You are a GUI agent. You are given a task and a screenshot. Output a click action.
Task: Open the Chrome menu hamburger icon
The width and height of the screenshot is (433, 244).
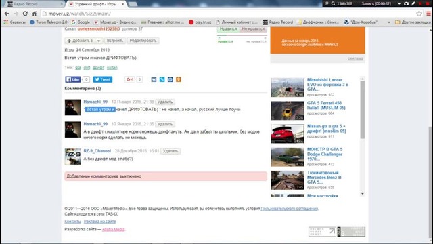[428, 14]
